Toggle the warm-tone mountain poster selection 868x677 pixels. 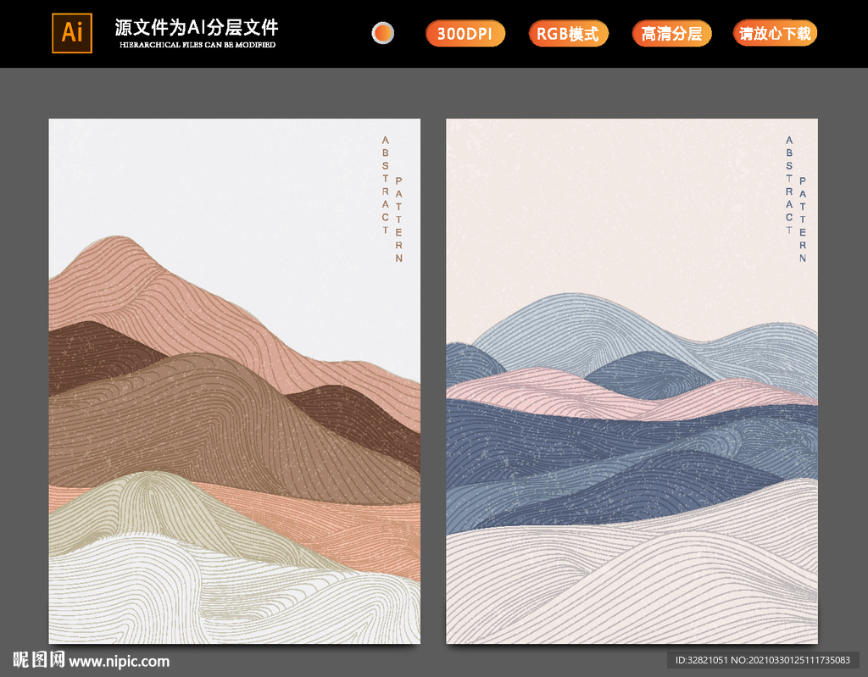coord(234,381)
